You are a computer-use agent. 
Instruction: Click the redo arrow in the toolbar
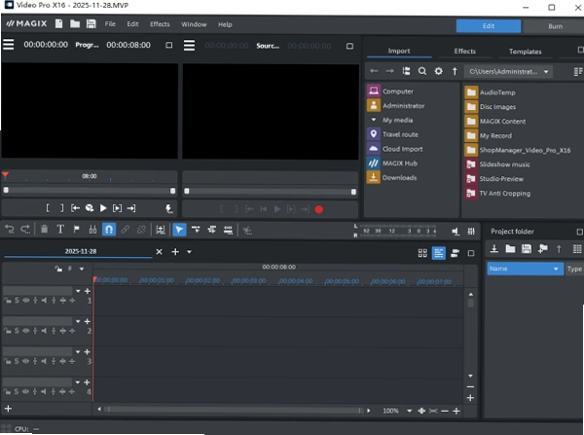[x=25, y=230]
